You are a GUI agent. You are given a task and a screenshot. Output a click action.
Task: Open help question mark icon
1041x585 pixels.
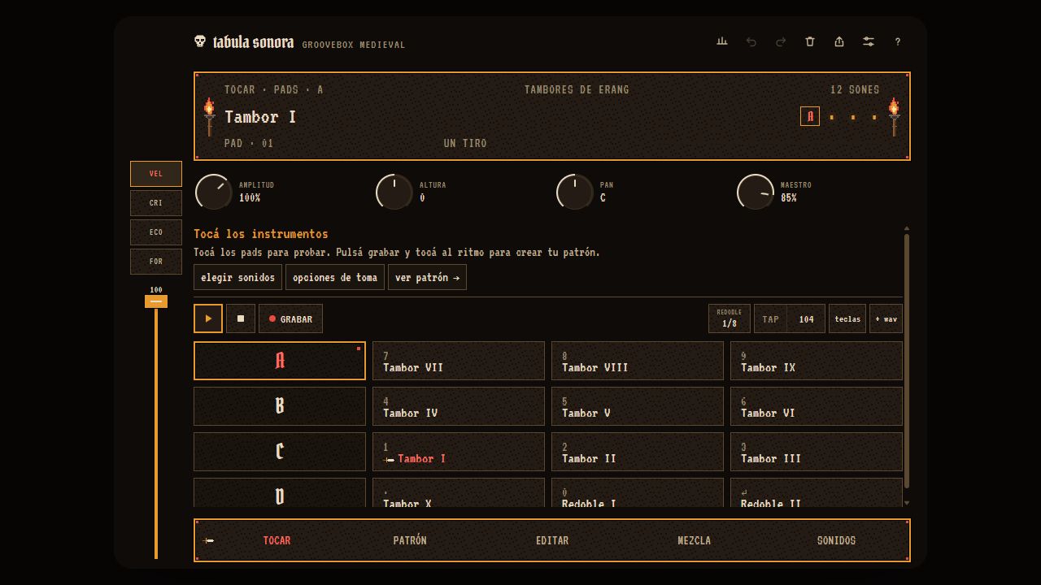click(898, 41)
